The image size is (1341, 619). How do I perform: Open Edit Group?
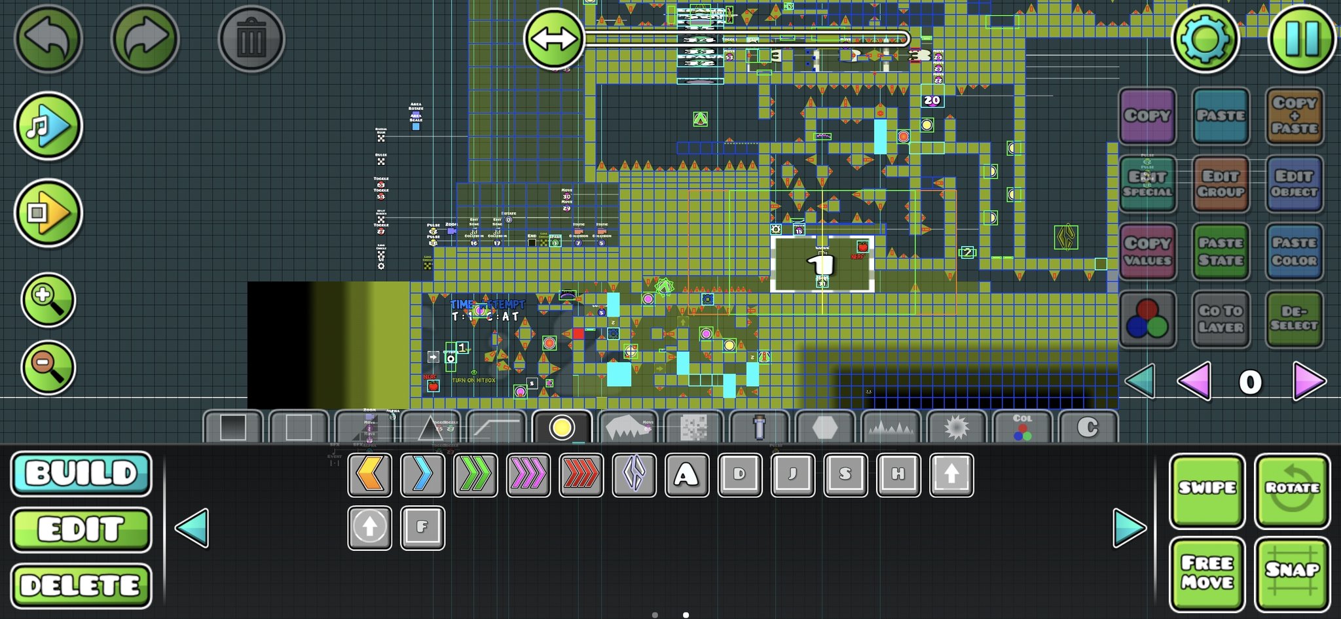[x=1221, y=184]
